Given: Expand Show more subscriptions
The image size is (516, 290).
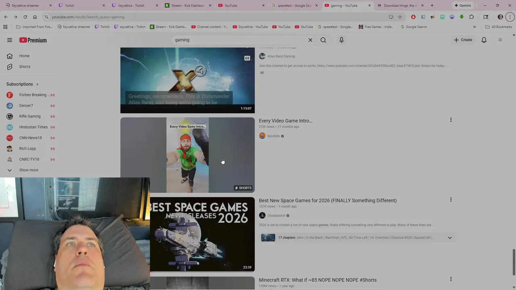Looking at the screenshot, I should pos(28,170).
